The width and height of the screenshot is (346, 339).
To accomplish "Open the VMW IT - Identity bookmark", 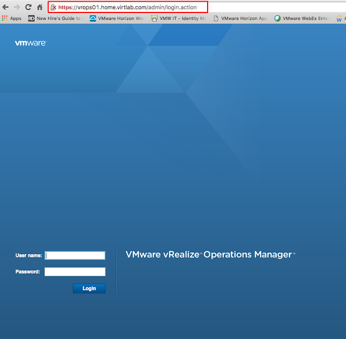I will [x=179, y=18].
